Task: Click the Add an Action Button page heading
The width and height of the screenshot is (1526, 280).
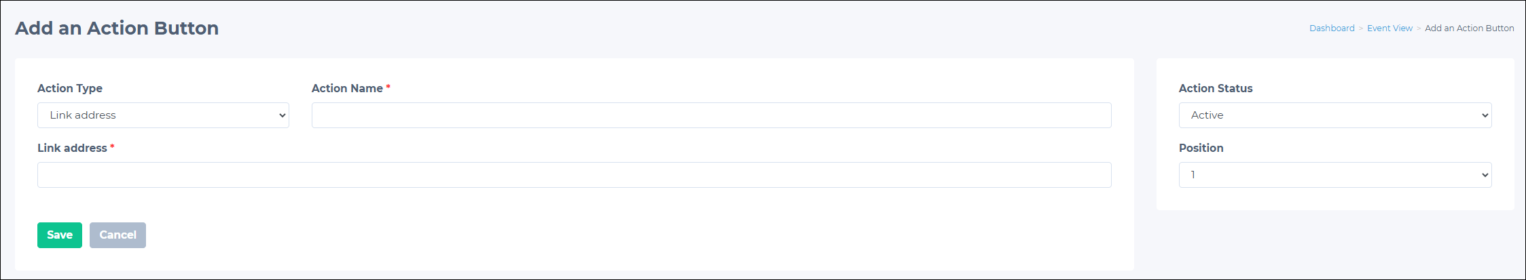Action: [117, 28]
